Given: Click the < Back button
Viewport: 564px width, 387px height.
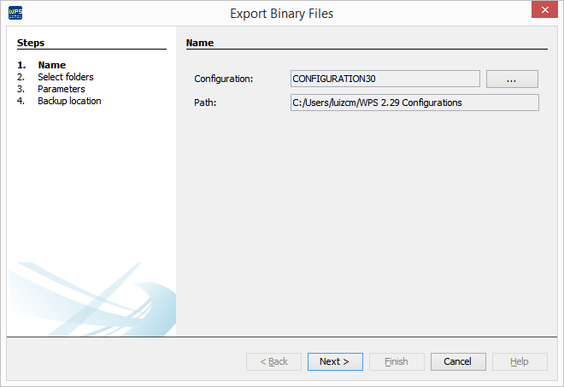Looking at the screenshot, I should point(273,361).
